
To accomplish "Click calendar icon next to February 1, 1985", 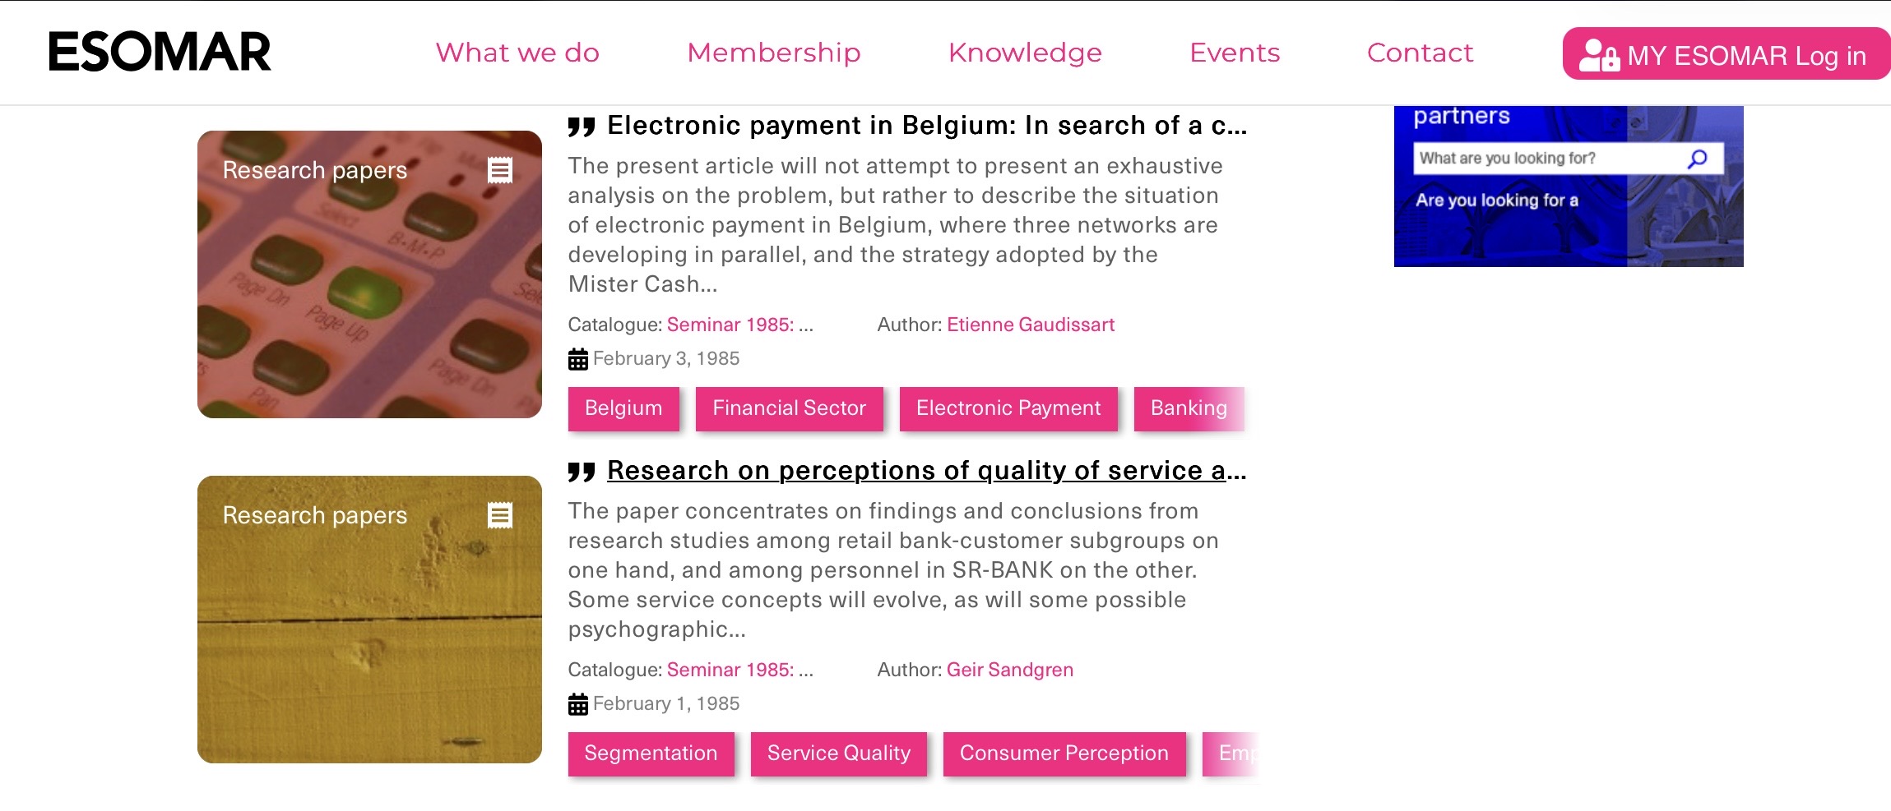I will tap(578, 704).
